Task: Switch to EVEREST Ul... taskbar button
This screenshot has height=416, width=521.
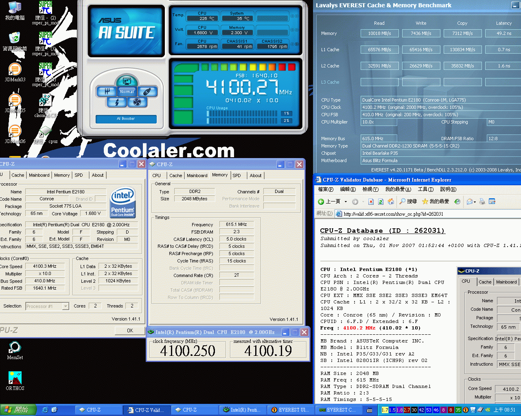Action: (291, 410)
